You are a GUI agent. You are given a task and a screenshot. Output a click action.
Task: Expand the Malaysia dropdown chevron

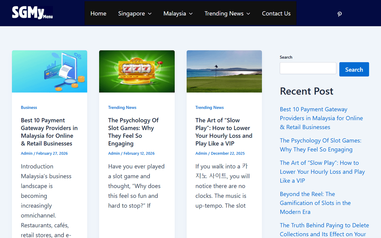[191, 14]
